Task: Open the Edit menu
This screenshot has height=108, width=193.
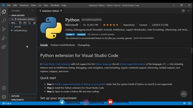Action: [15, 5]
